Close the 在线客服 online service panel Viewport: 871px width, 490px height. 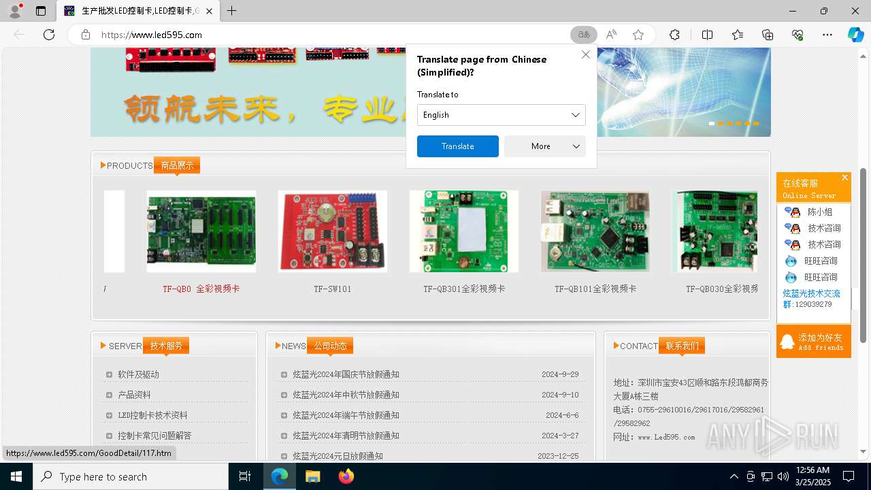point(844,178)
